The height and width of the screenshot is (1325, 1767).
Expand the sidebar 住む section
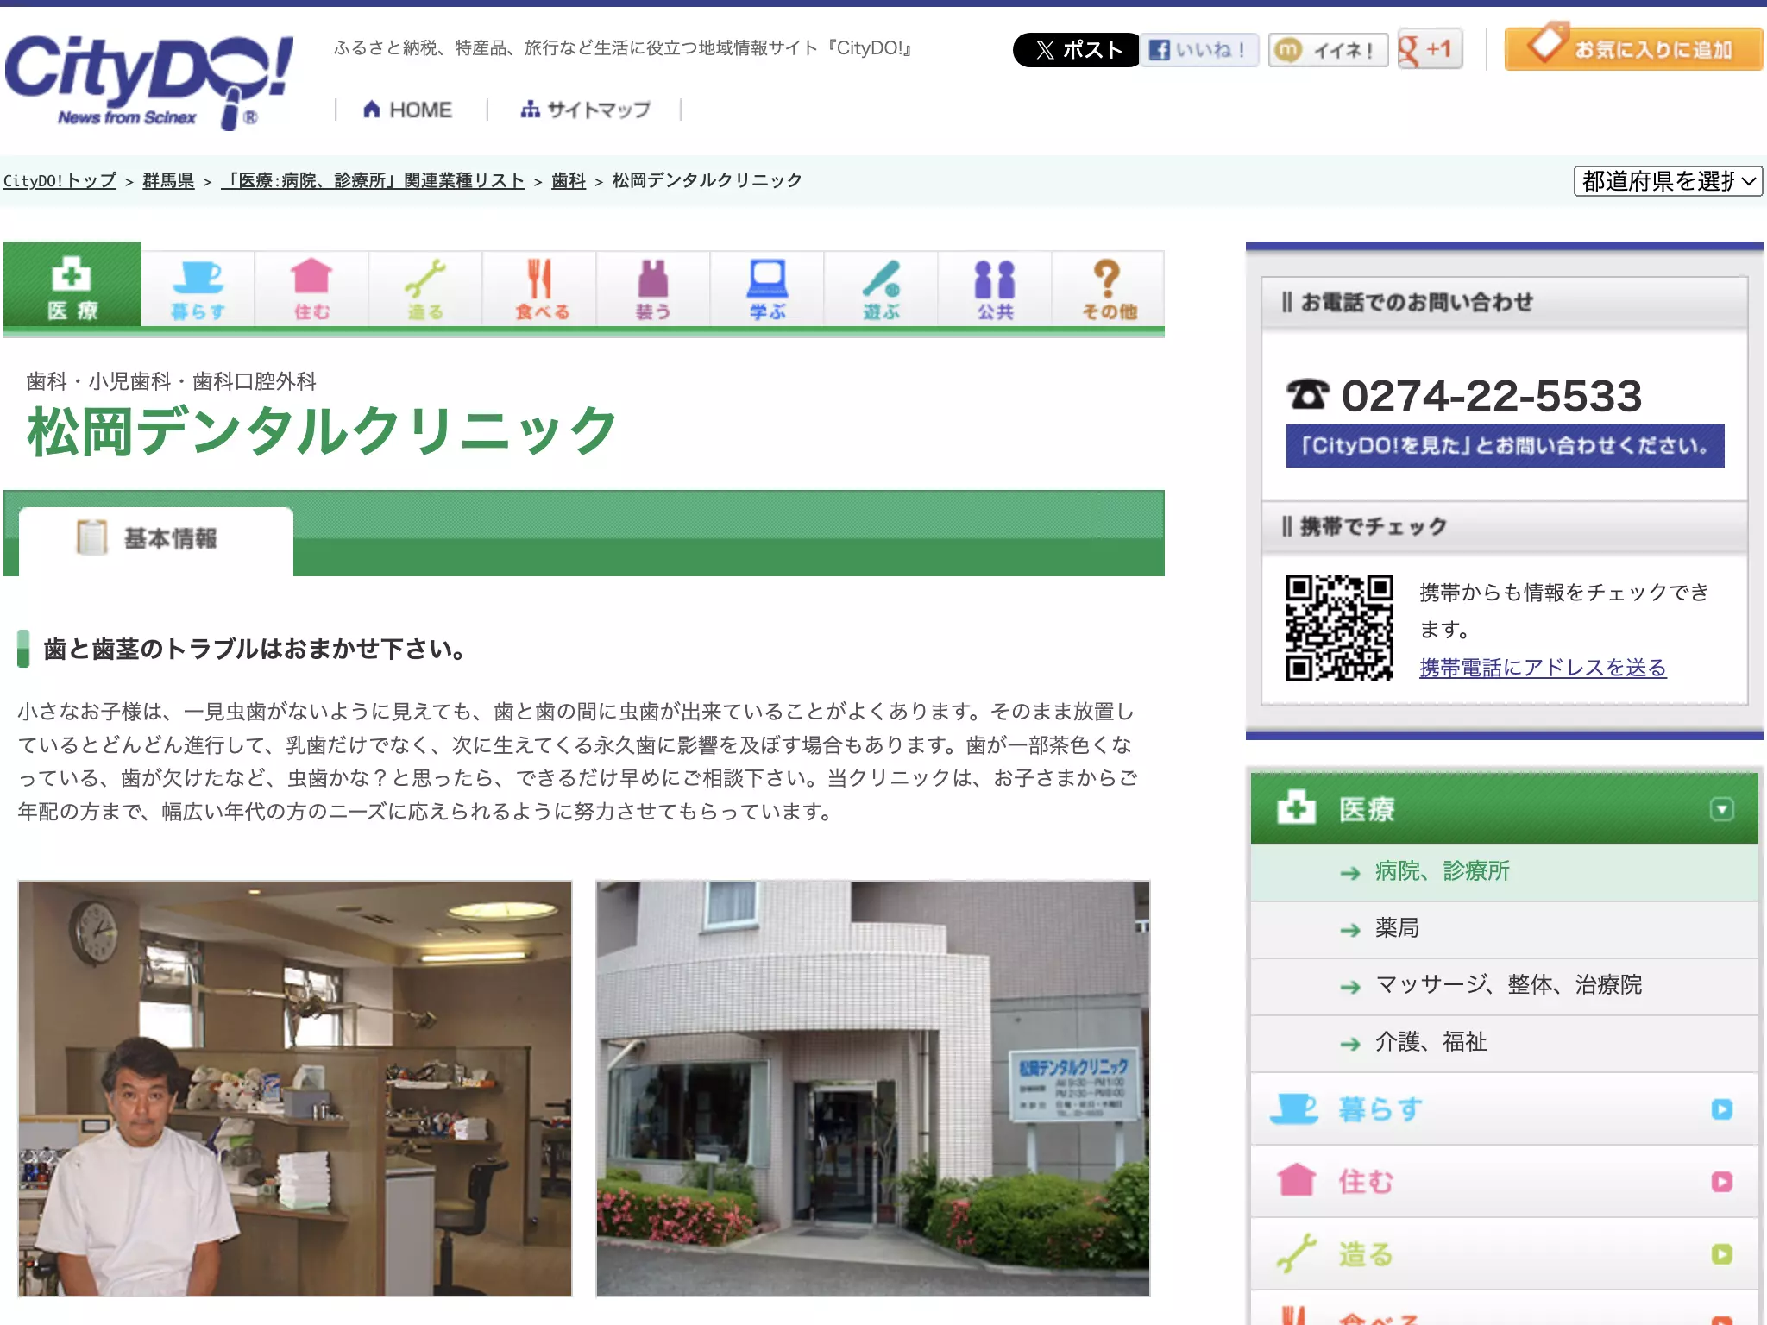1504,1181
